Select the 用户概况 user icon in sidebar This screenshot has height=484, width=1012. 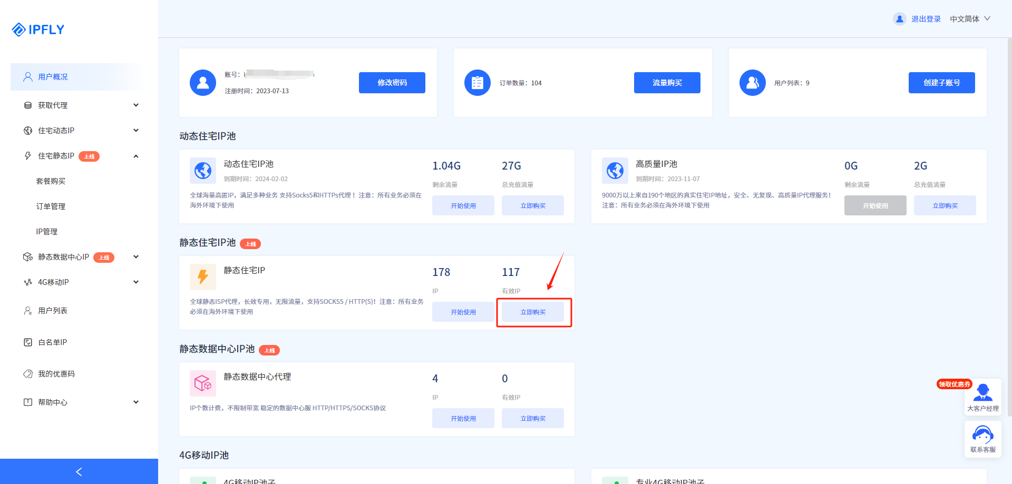click(x=27, y=76)
